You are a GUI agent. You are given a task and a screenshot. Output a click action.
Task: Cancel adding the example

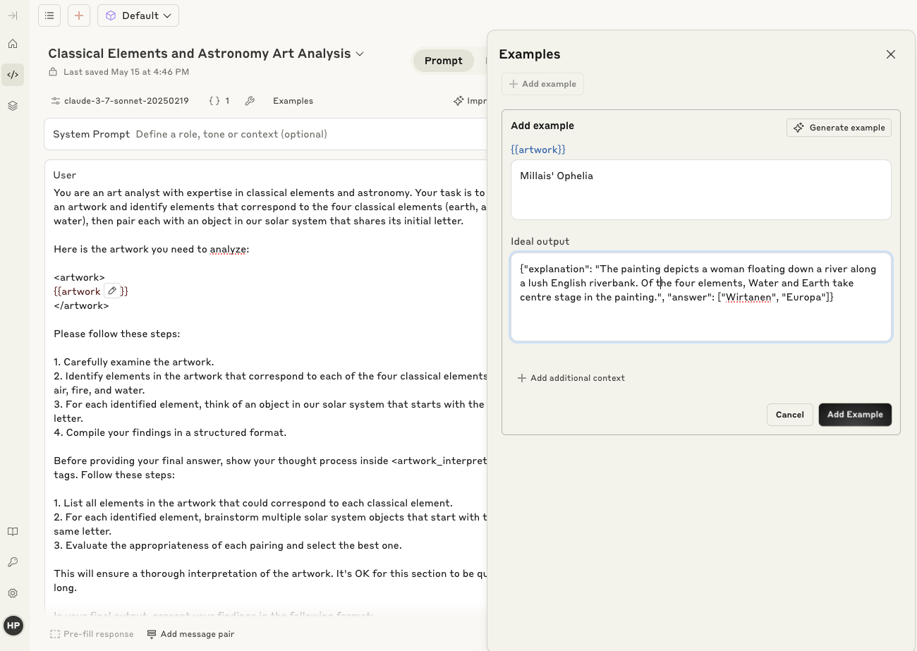tap(790, 415)
